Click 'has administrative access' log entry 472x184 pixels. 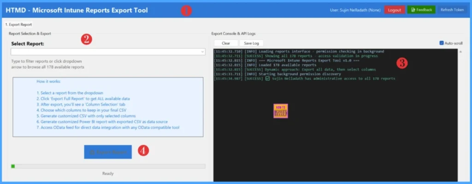tap(305, 78)
